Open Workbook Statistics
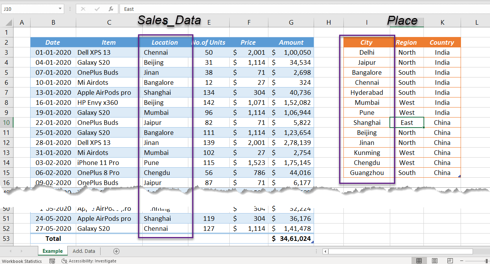 [22, 261]
